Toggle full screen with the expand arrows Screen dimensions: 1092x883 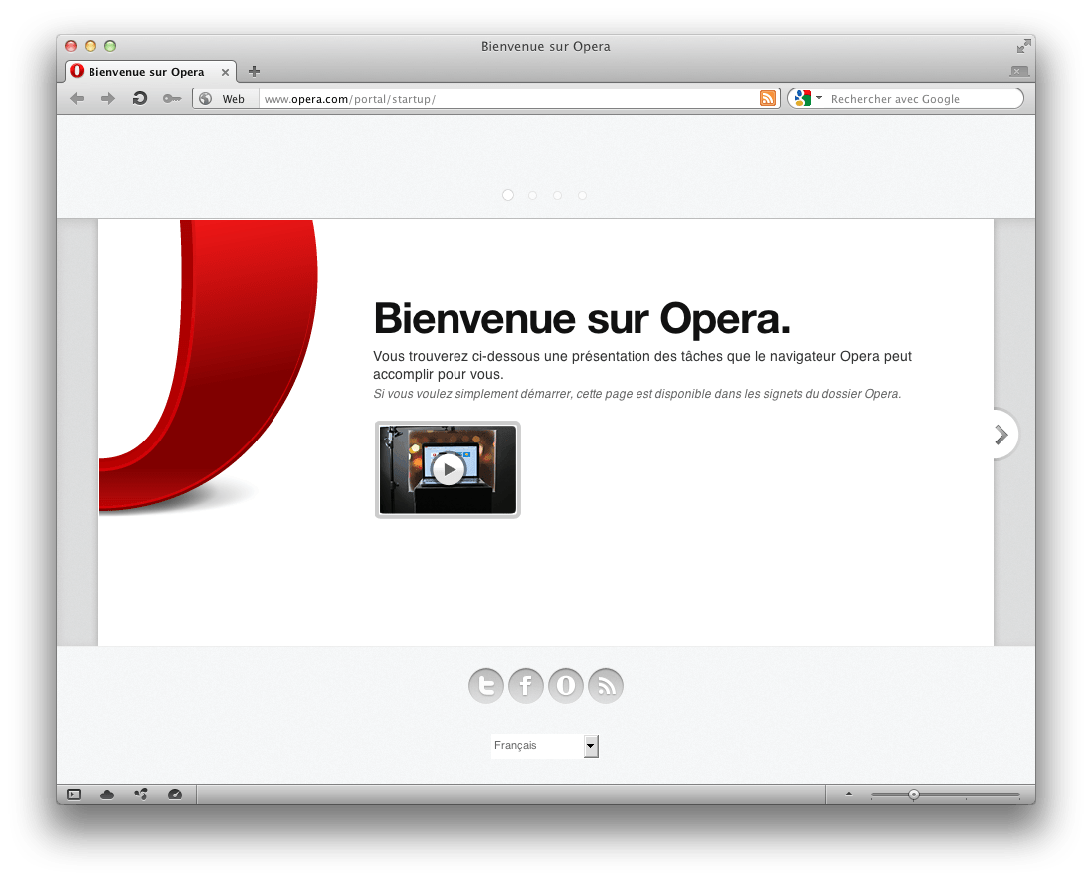(1023, 46)
